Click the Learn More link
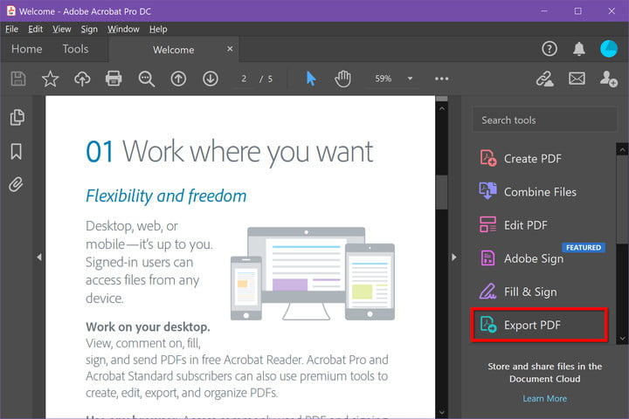Viewport: 629px width, 419px height. point(544,398)
